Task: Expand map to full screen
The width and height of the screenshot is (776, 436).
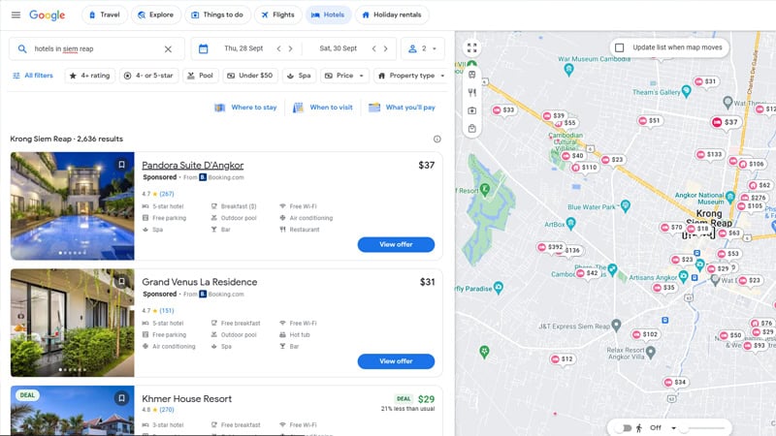Action: 472,47
